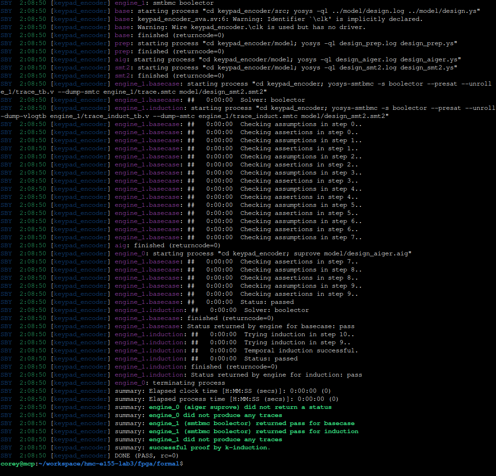Click 'engine_1: smtbmc boolector' top line

(x=164, y=3)
